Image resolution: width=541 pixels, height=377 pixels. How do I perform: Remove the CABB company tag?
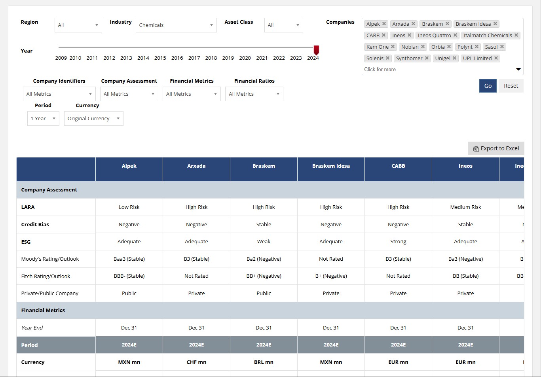pos(383,35)
